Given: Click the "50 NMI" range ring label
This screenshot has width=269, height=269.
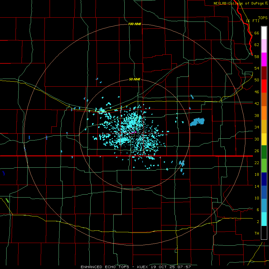Looking at the screenshot, I should point(134,79).
